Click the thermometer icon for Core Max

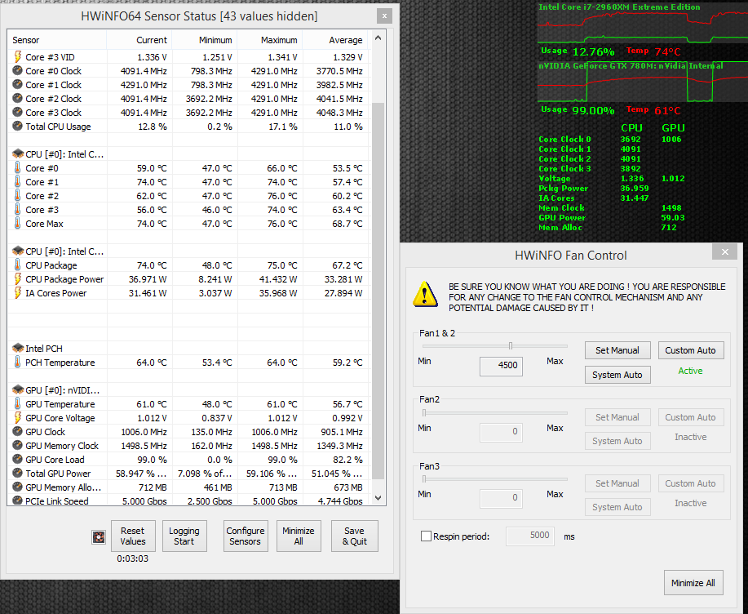point(18,224)
